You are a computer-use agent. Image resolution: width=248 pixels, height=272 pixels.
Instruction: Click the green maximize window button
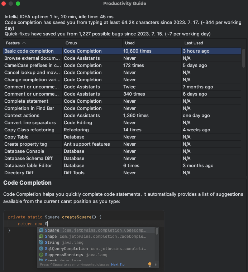[x=18, y=4]
